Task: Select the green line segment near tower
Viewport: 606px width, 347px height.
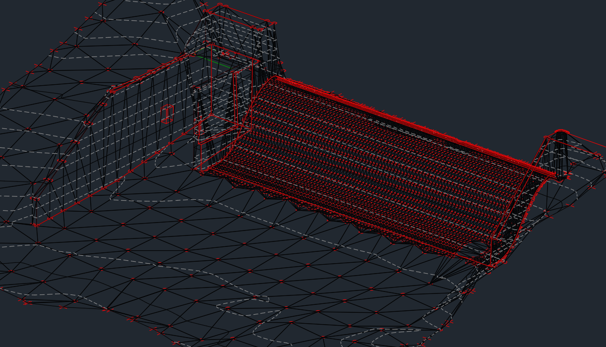Action: click(214, 61)
